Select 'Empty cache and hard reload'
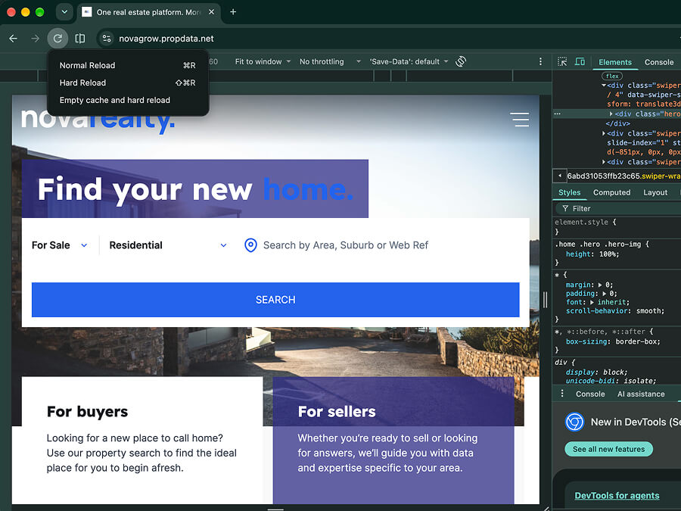This screenshot has width=681, height=511. tap(128, 100)
